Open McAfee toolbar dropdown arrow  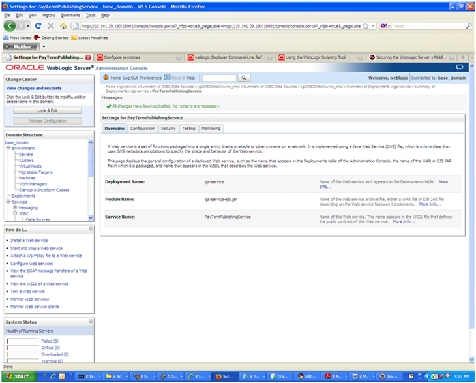[44, 47]
